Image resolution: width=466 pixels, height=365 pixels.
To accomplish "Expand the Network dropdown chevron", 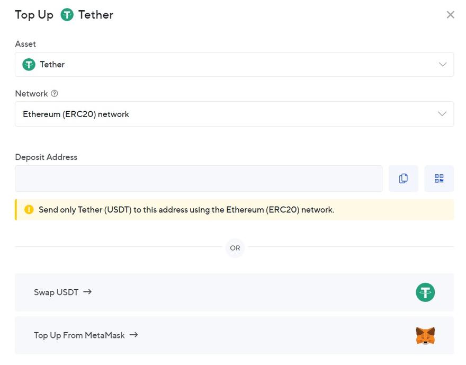I will (442, 114).
